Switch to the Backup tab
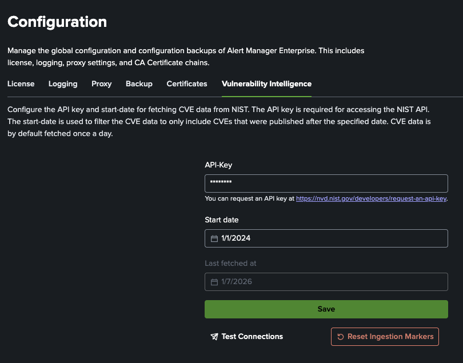 click(139, 84)
